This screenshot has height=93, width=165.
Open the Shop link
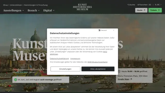[x=5, y=5]
